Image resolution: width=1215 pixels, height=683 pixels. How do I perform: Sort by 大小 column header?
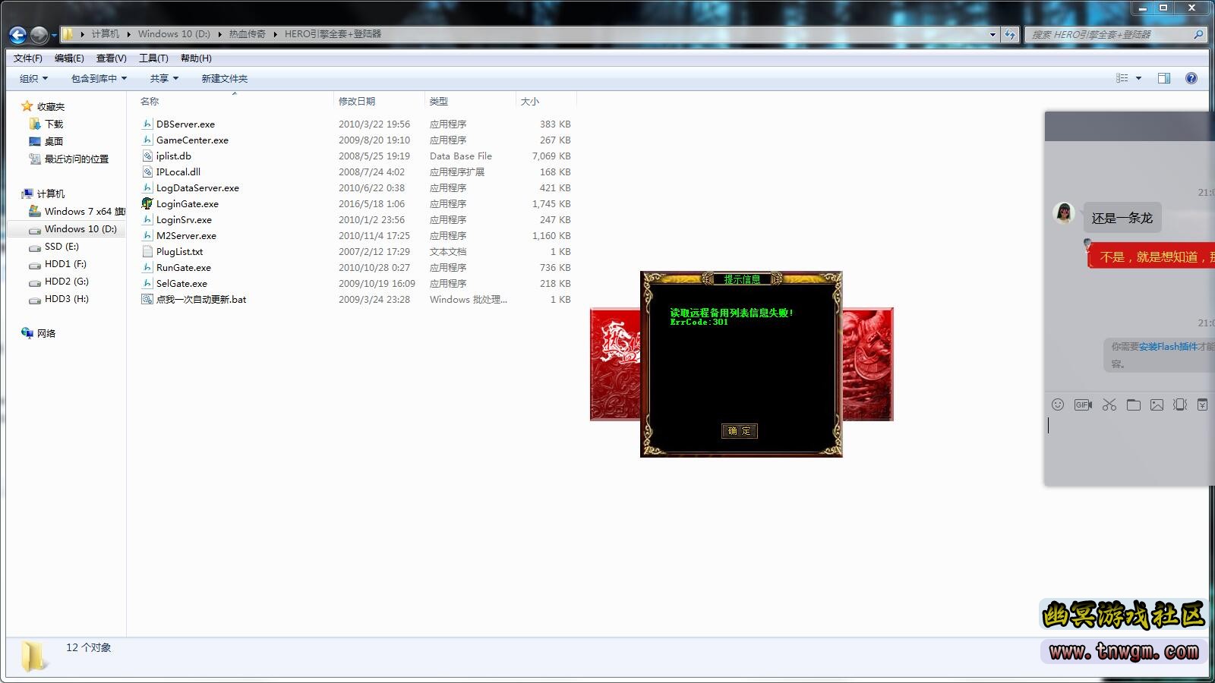[529, 101]
